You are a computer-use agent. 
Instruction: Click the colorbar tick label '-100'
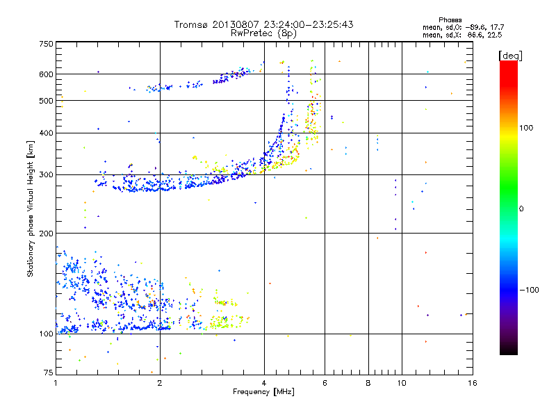(529, 290)
